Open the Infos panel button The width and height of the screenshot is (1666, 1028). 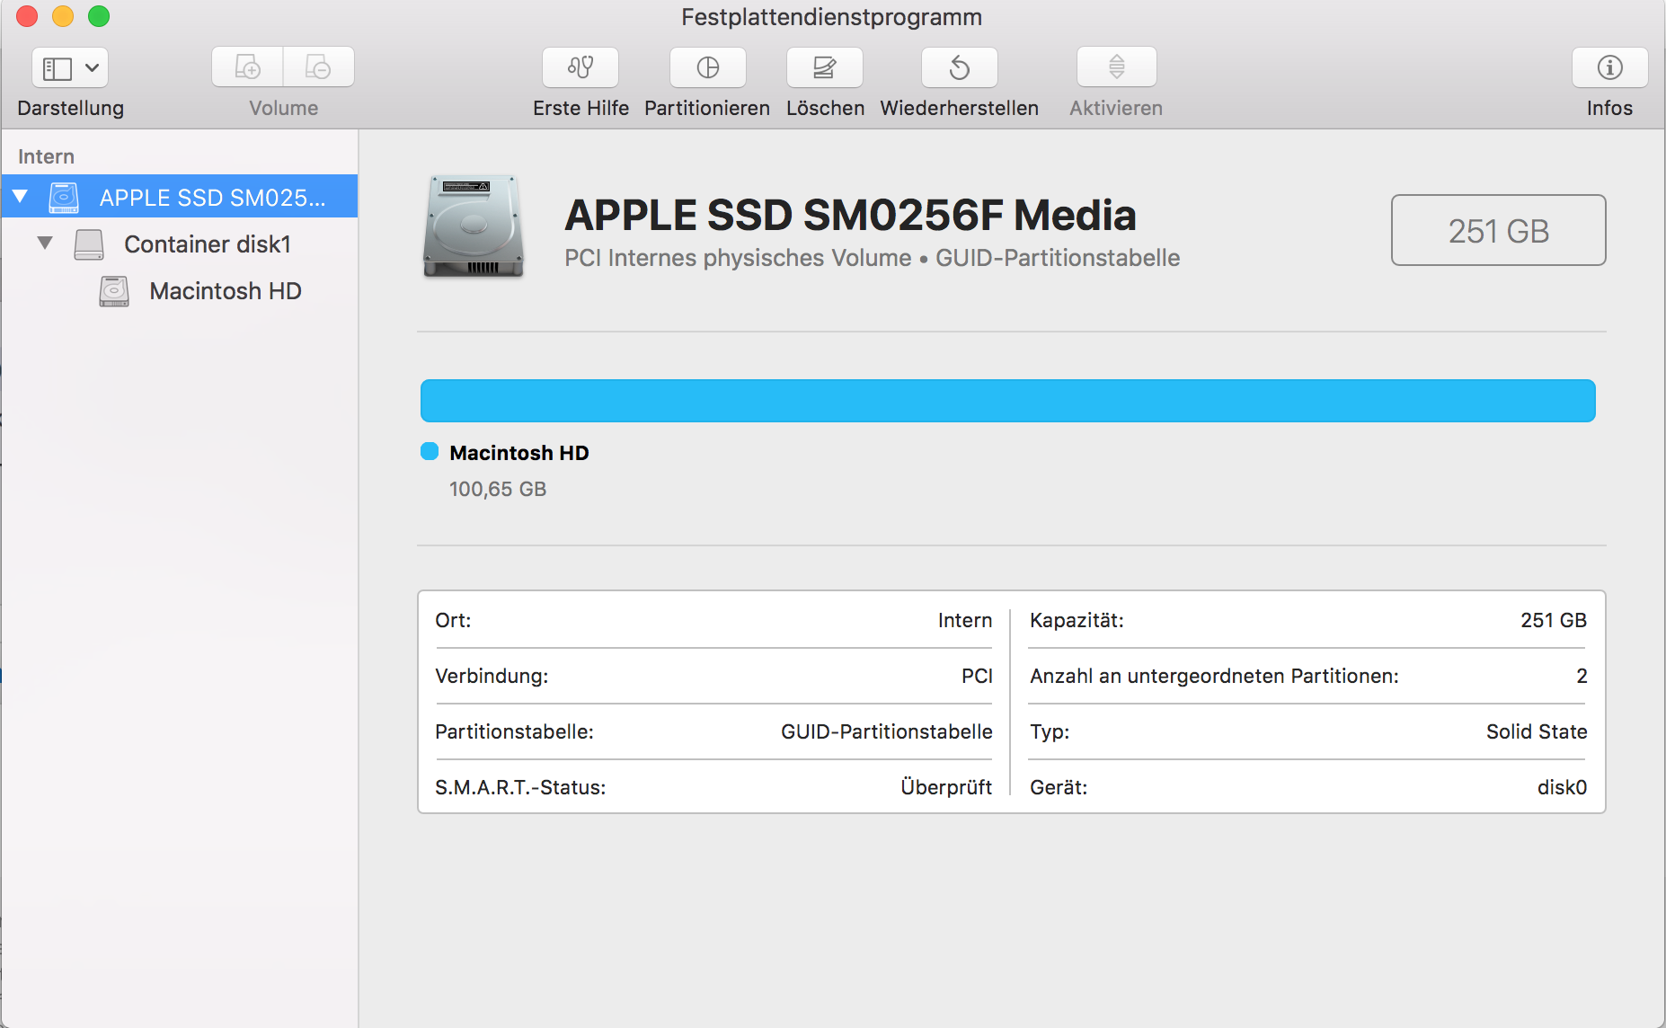pyautogui.click(x=1609, y=67)
